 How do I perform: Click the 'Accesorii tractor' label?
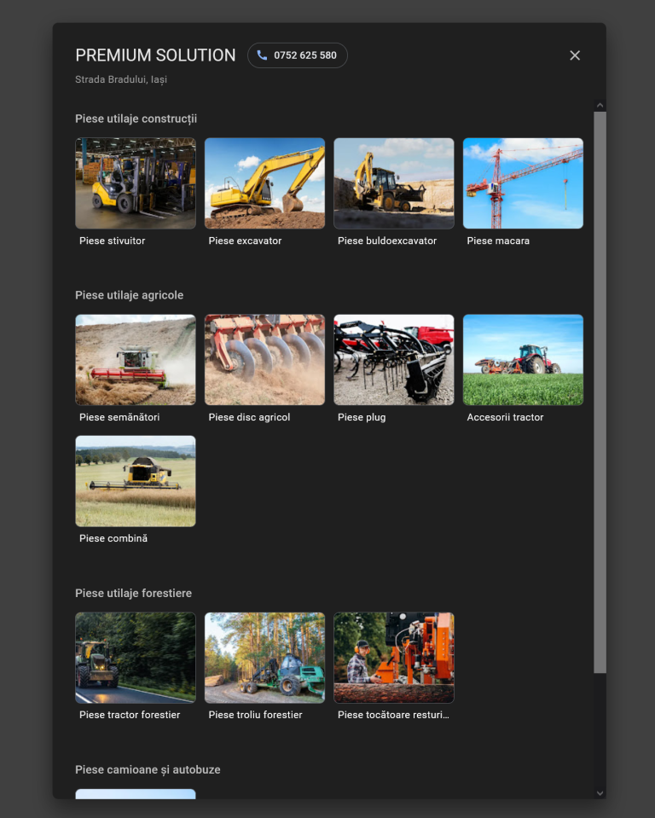[505, 417]
